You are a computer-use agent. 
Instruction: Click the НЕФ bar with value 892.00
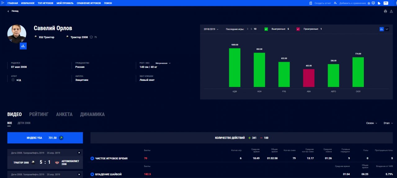pos(259,70)
